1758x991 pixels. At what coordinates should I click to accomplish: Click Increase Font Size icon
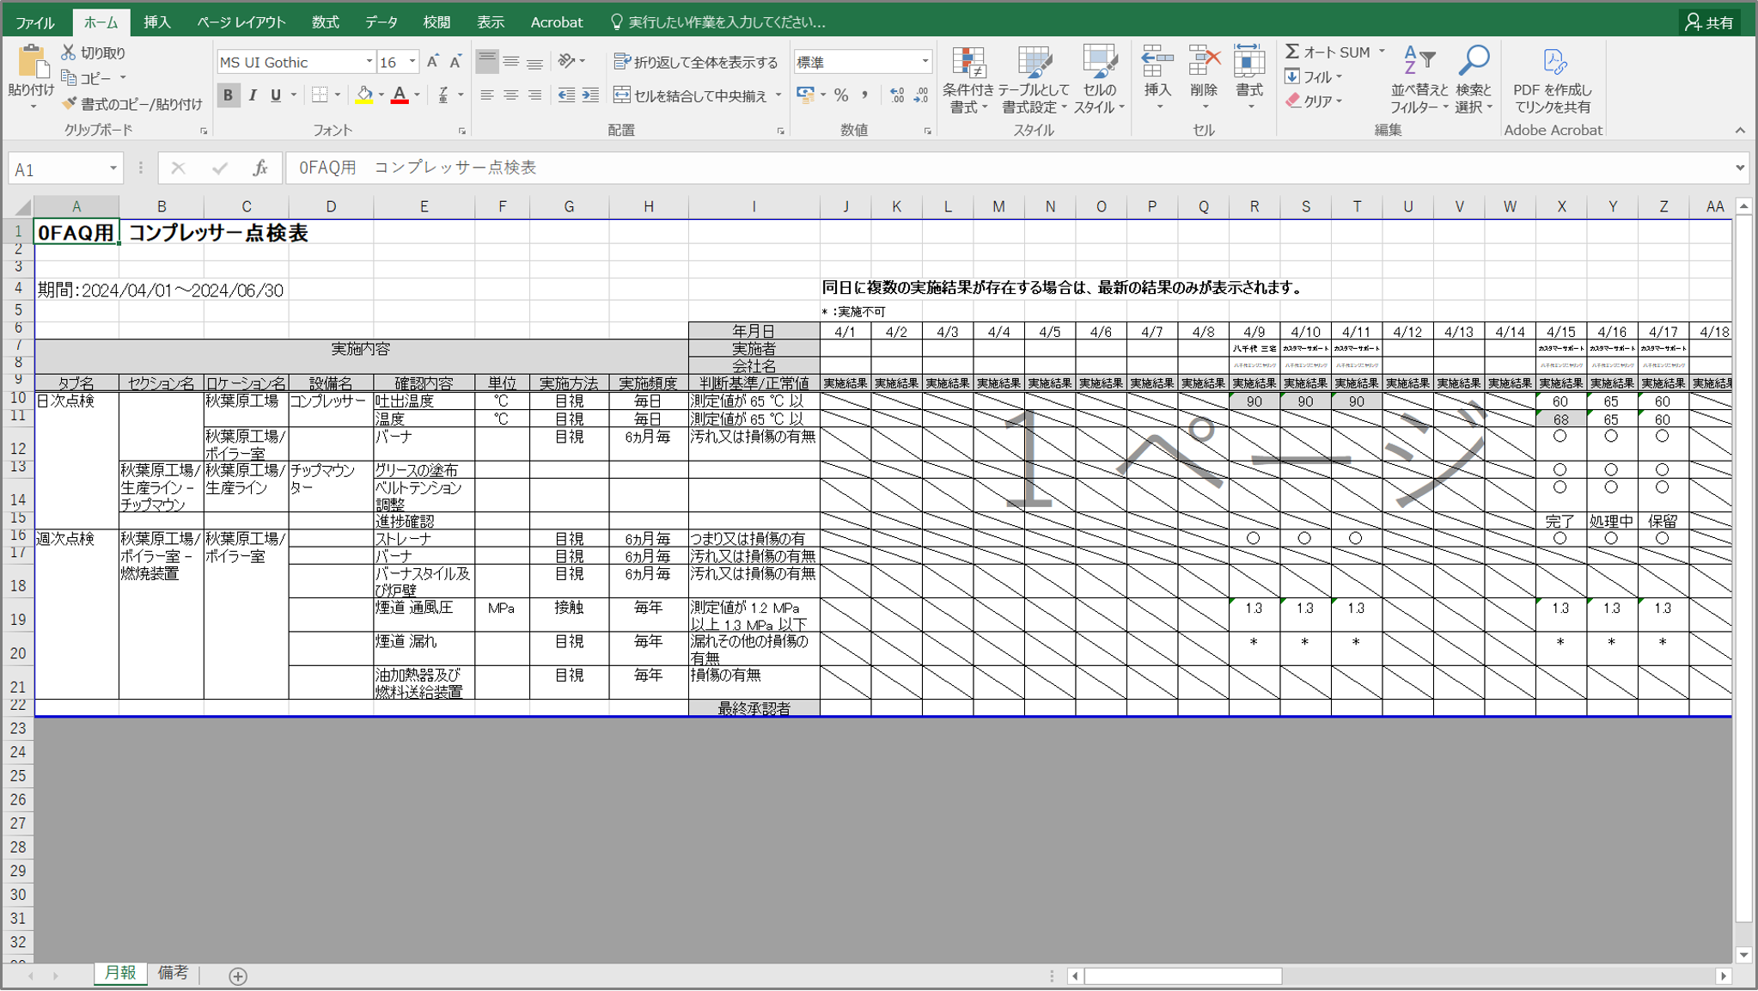(433, 62)
